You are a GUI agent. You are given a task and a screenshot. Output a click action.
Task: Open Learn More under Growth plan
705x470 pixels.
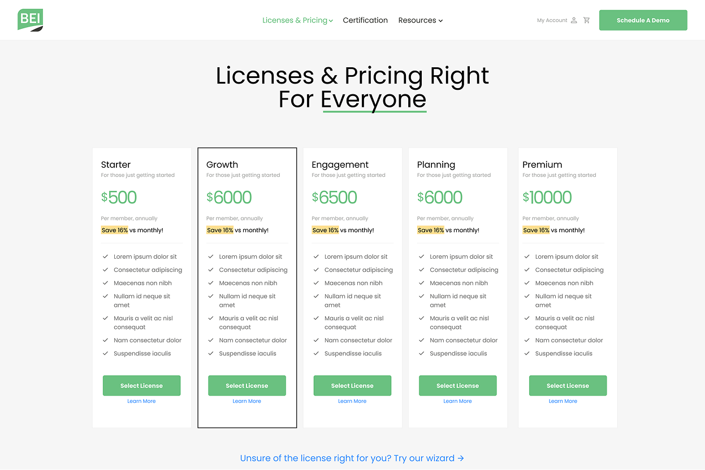pos(247,401)
